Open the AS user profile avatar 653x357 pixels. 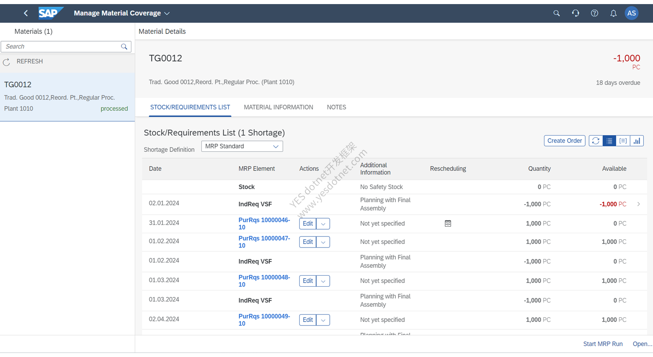[x=631, y=13]
